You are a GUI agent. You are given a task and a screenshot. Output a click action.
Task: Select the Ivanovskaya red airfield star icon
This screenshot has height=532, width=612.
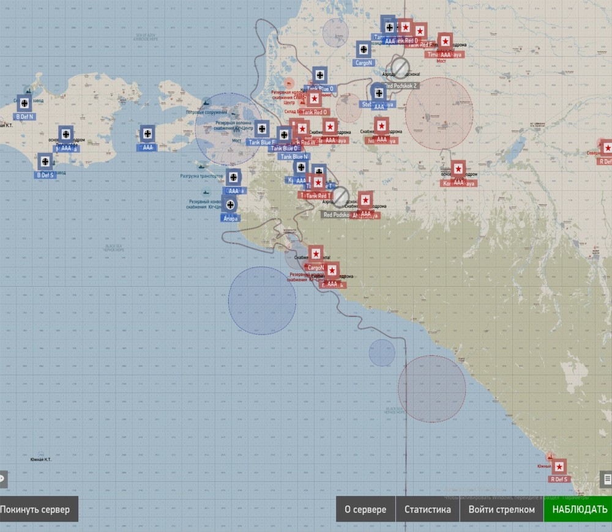(x=382, y=126)
